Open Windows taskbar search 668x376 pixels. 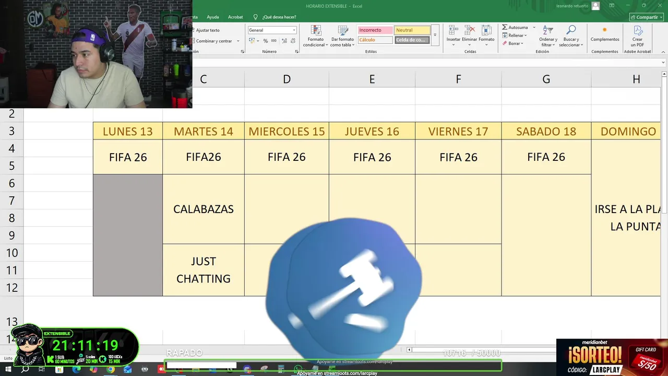(25, 369)
